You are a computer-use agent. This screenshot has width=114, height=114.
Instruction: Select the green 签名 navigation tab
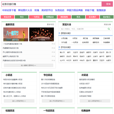tap(78, 17)
